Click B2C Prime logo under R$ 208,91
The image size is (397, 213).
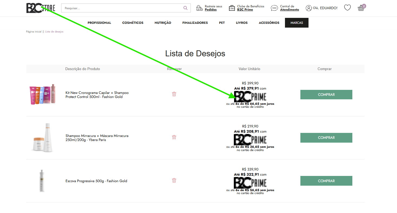point(250,139)
